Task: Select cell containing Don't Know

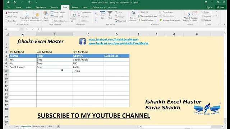Action: (x=23, y=67)
